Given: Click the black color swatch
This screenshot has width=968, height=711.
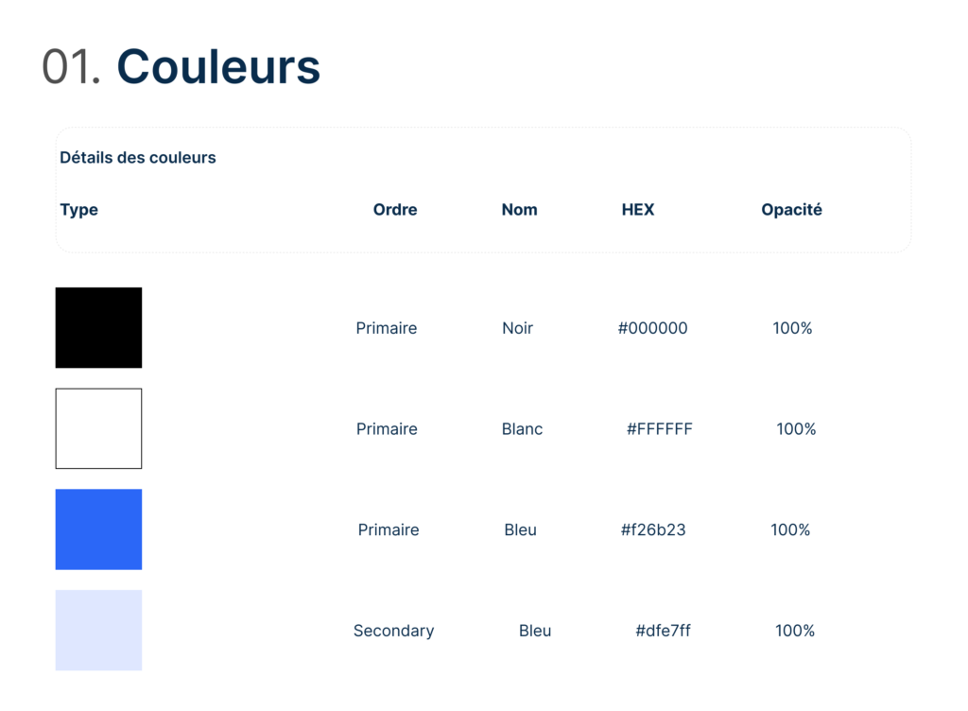Looking at the screenshot, I should [98, 327].
